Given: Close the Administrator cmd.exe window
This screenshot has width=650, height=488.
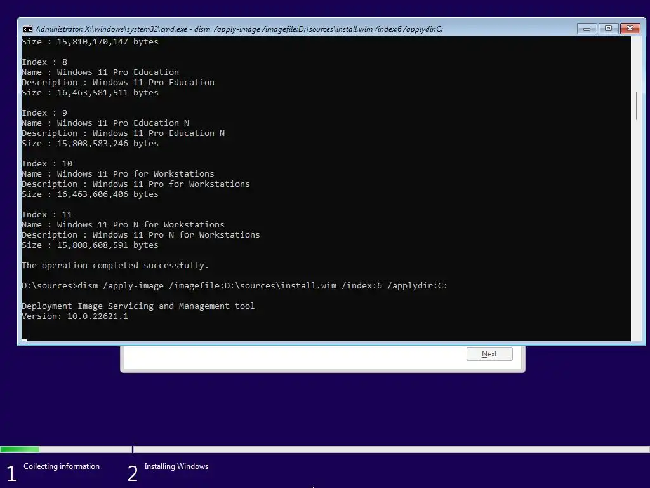Looking at the screenshot, I should (x=630, y=29).
